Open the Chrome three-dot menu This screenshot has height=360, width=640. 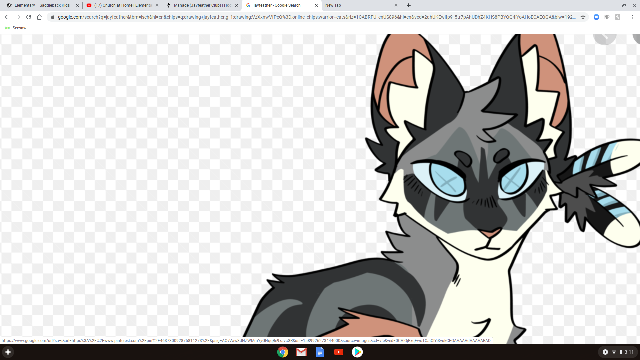[x=633, y=17]
